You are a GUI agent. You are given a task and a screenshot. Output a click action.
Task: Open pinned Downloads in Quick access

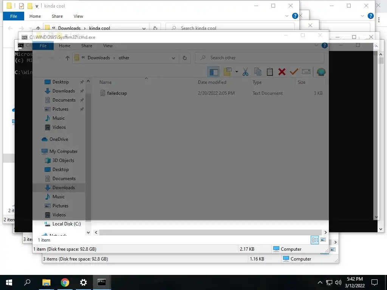pos(63,91)
